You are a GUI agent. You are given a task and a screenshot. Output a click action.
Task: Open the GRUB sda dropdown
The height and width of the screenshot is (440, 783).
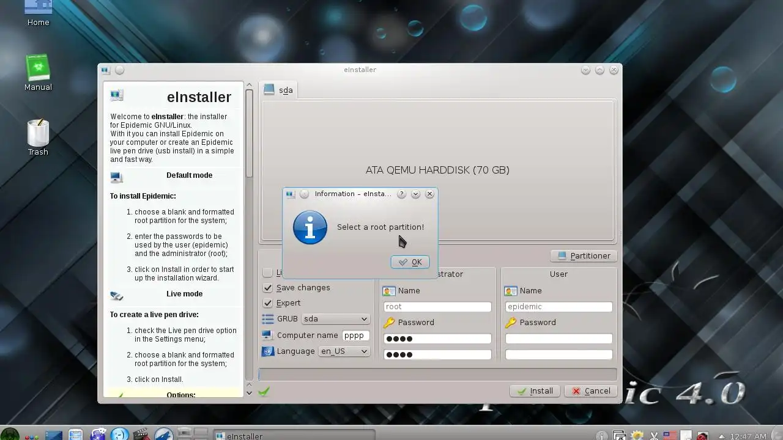point(335,319)
